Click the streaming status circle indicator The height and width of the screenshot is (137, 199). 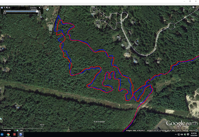pos(197,130)
